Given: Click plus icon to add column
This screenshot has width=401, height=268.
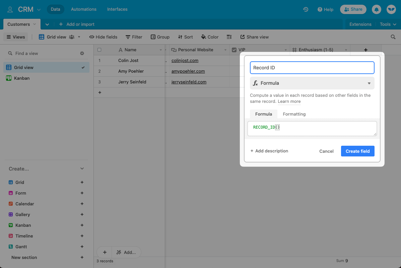Looking at the screenshot, I should pyautogui.click(x=365, y=50).
